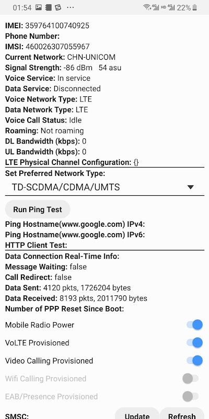Screen dimensions: 209x419
Task: Open the preferred network type dropdown arrow
Action: coord(190,188)
